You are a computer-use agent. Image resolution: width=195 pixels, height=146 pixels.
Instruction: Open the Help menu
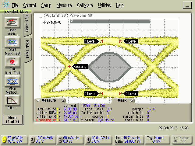coord(120,5)
